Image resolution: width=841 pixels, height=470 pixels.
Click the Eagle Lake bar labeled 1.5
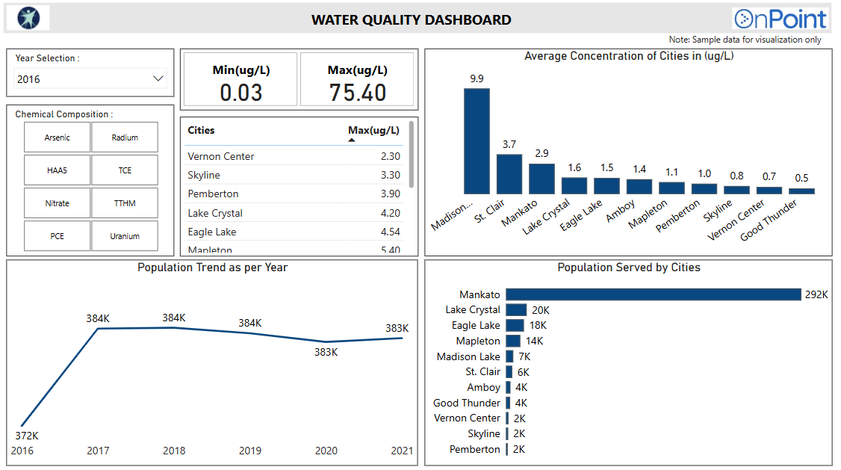click(x=606, y=185)
